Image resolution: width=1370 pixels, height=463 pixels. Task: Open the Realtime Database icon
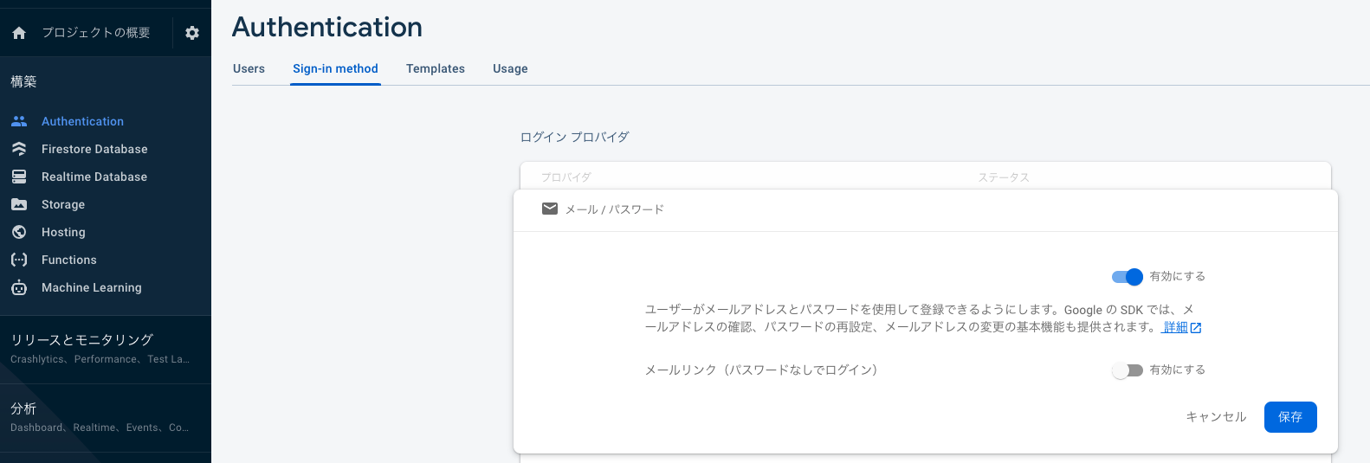pos(19,177)
